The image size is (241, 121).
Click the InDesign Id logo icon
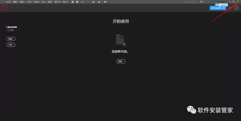5,8
